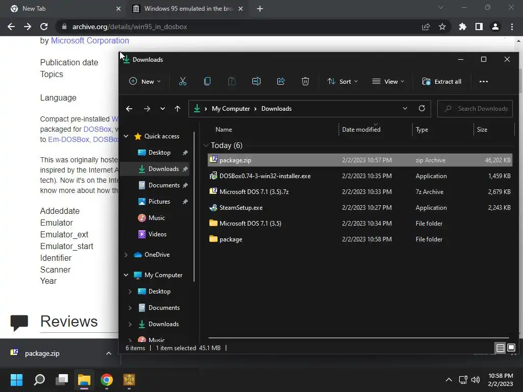This screenshot has width=523, height=392.
Task: Open Chrome profile avatar icon
Action: point(495,27)
